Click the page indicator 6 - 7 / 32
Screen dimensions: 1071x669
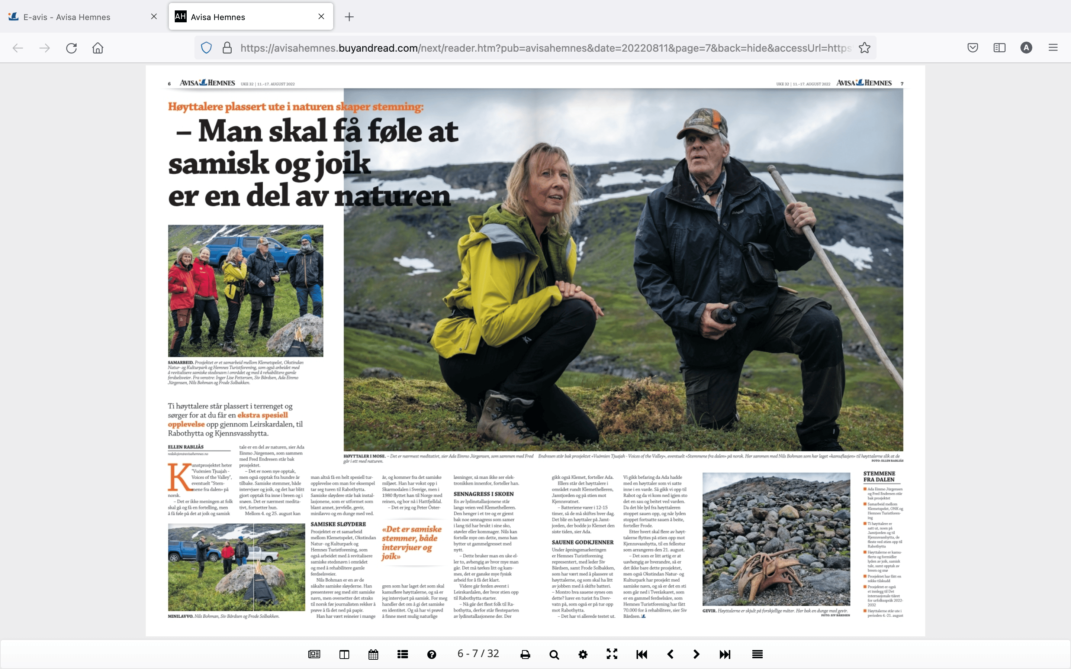(x=478, y=653)
